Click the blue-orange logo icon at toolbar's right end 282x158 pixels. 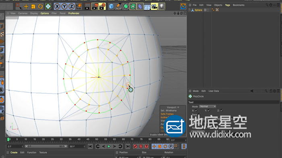pyautogui.click(x=183, y=7)
